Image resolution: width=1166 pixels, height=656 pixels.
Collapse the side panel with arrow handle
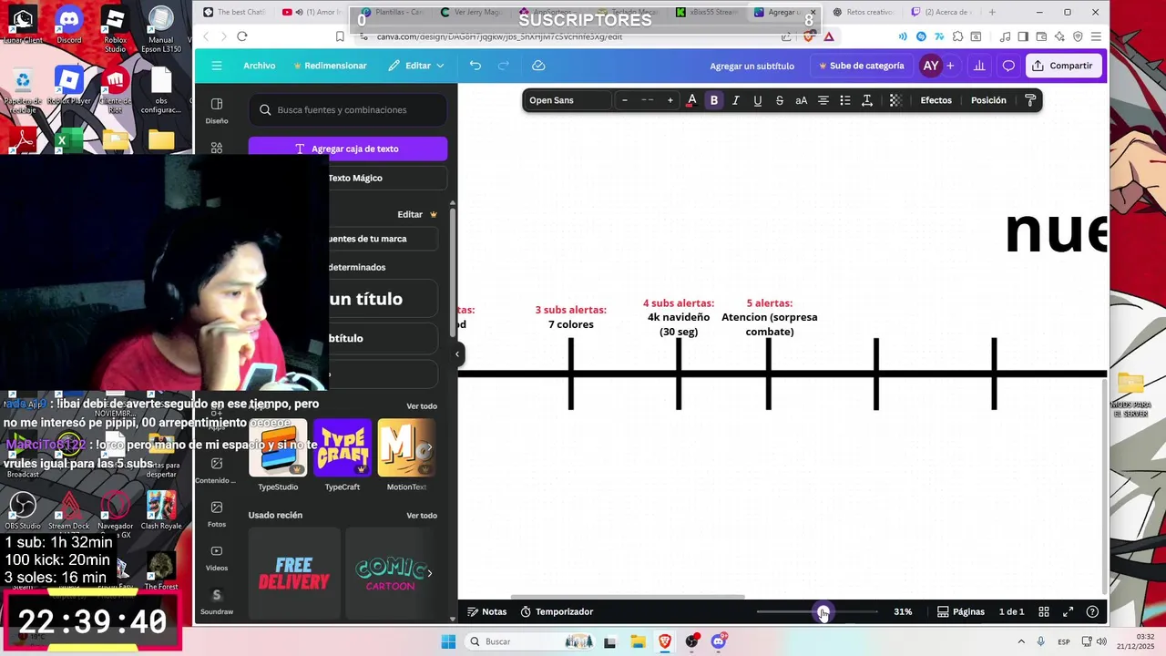[x=457, y=354]
